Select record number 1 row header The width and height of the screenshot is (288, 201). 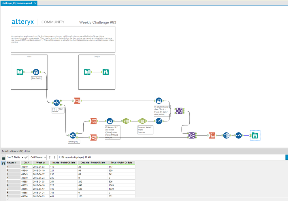pyautogui.click(x=13, y=167)
